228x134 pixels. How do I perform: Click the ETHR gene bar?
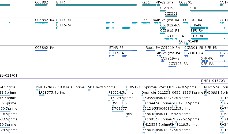click(x=97, y=5)
